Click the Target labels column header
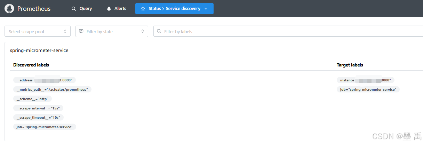423x143 pixels. 350,65
